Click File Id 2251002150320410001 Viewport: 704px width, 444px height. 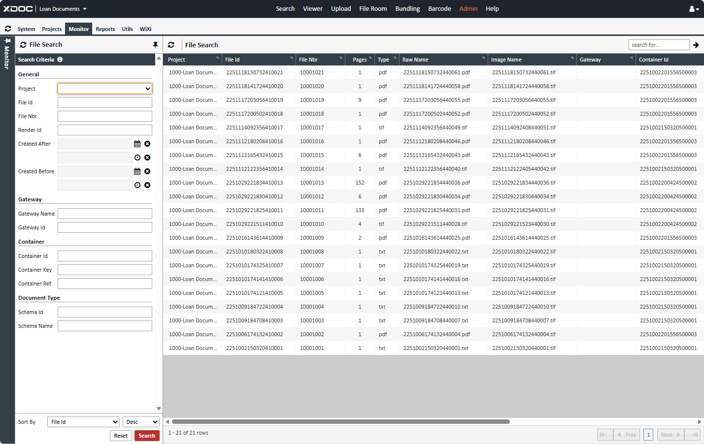(x=255, y=348)
